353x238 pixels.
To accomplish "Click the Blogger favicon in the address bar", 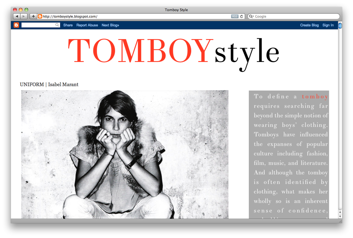I will coord(40,17).
